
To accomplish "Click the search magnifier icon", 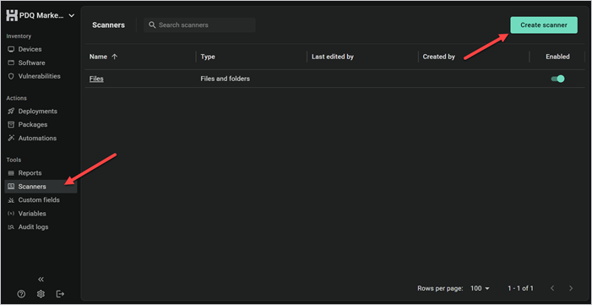I will 152,25.
